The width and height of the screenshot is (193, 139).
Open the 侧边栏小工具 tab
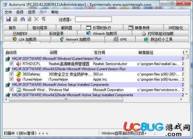pyautogui.click(x=162, y=39)
